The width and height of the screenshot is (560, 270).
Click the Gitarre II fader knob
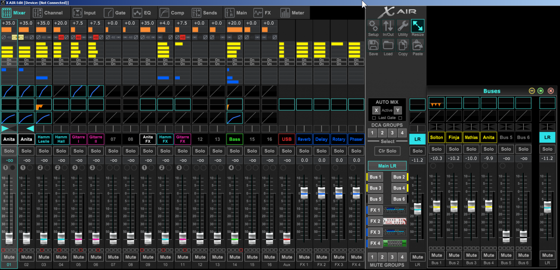[x=96, y=238]
